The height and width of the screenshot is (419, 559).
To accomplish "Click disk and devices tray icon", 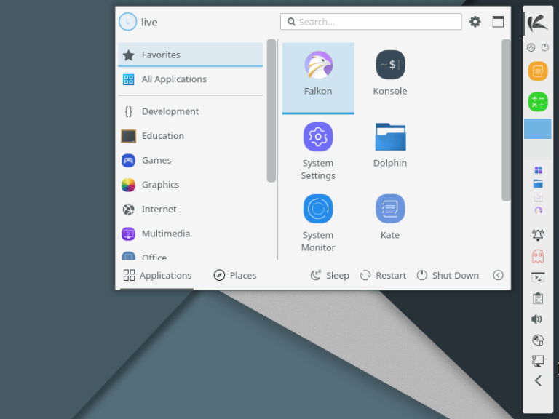I will click(538, 340).
